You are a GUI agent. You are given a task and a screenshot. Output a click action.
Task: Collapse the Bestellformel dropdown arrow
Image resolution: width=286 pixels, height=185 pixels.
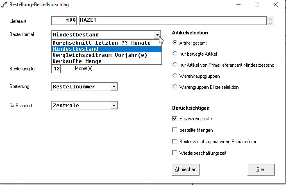pyautogui.click(x=157, y=34)
